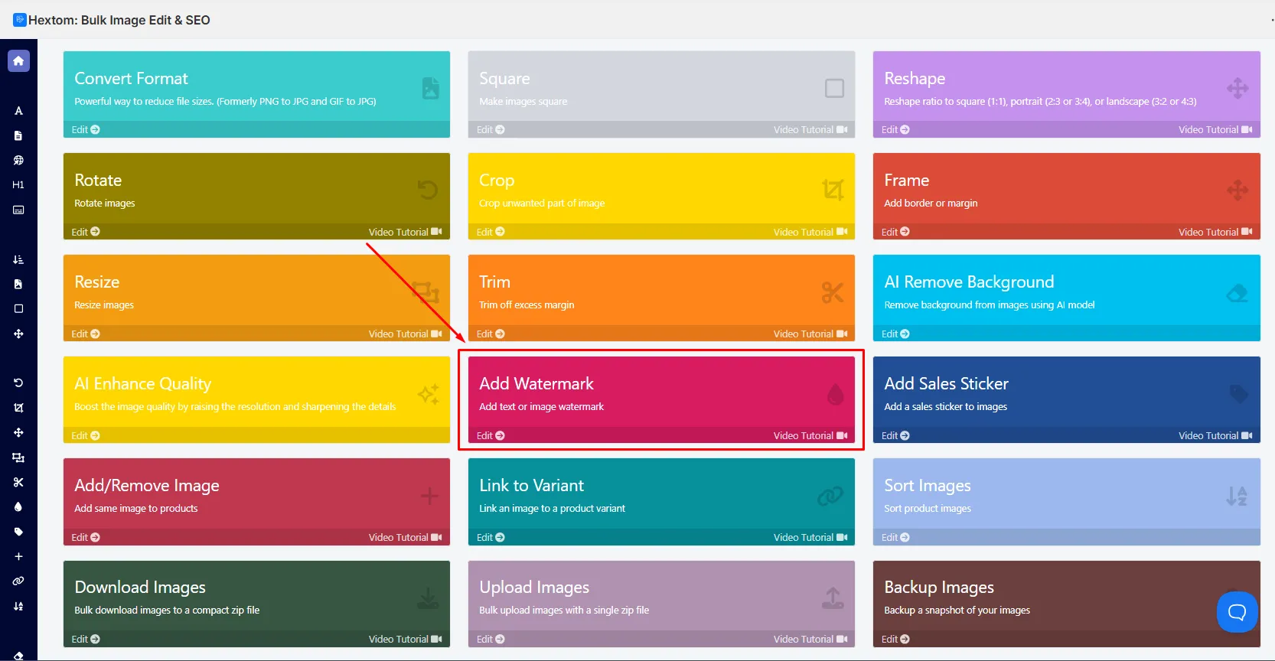The image size is (1275, 661).
Task: Click the letter A icon in the sidebar
Action: (x=18, y=111)
